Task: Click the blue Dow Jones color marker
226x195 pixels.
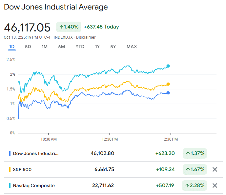Action: pyautogui.click(x=10, y=153)
